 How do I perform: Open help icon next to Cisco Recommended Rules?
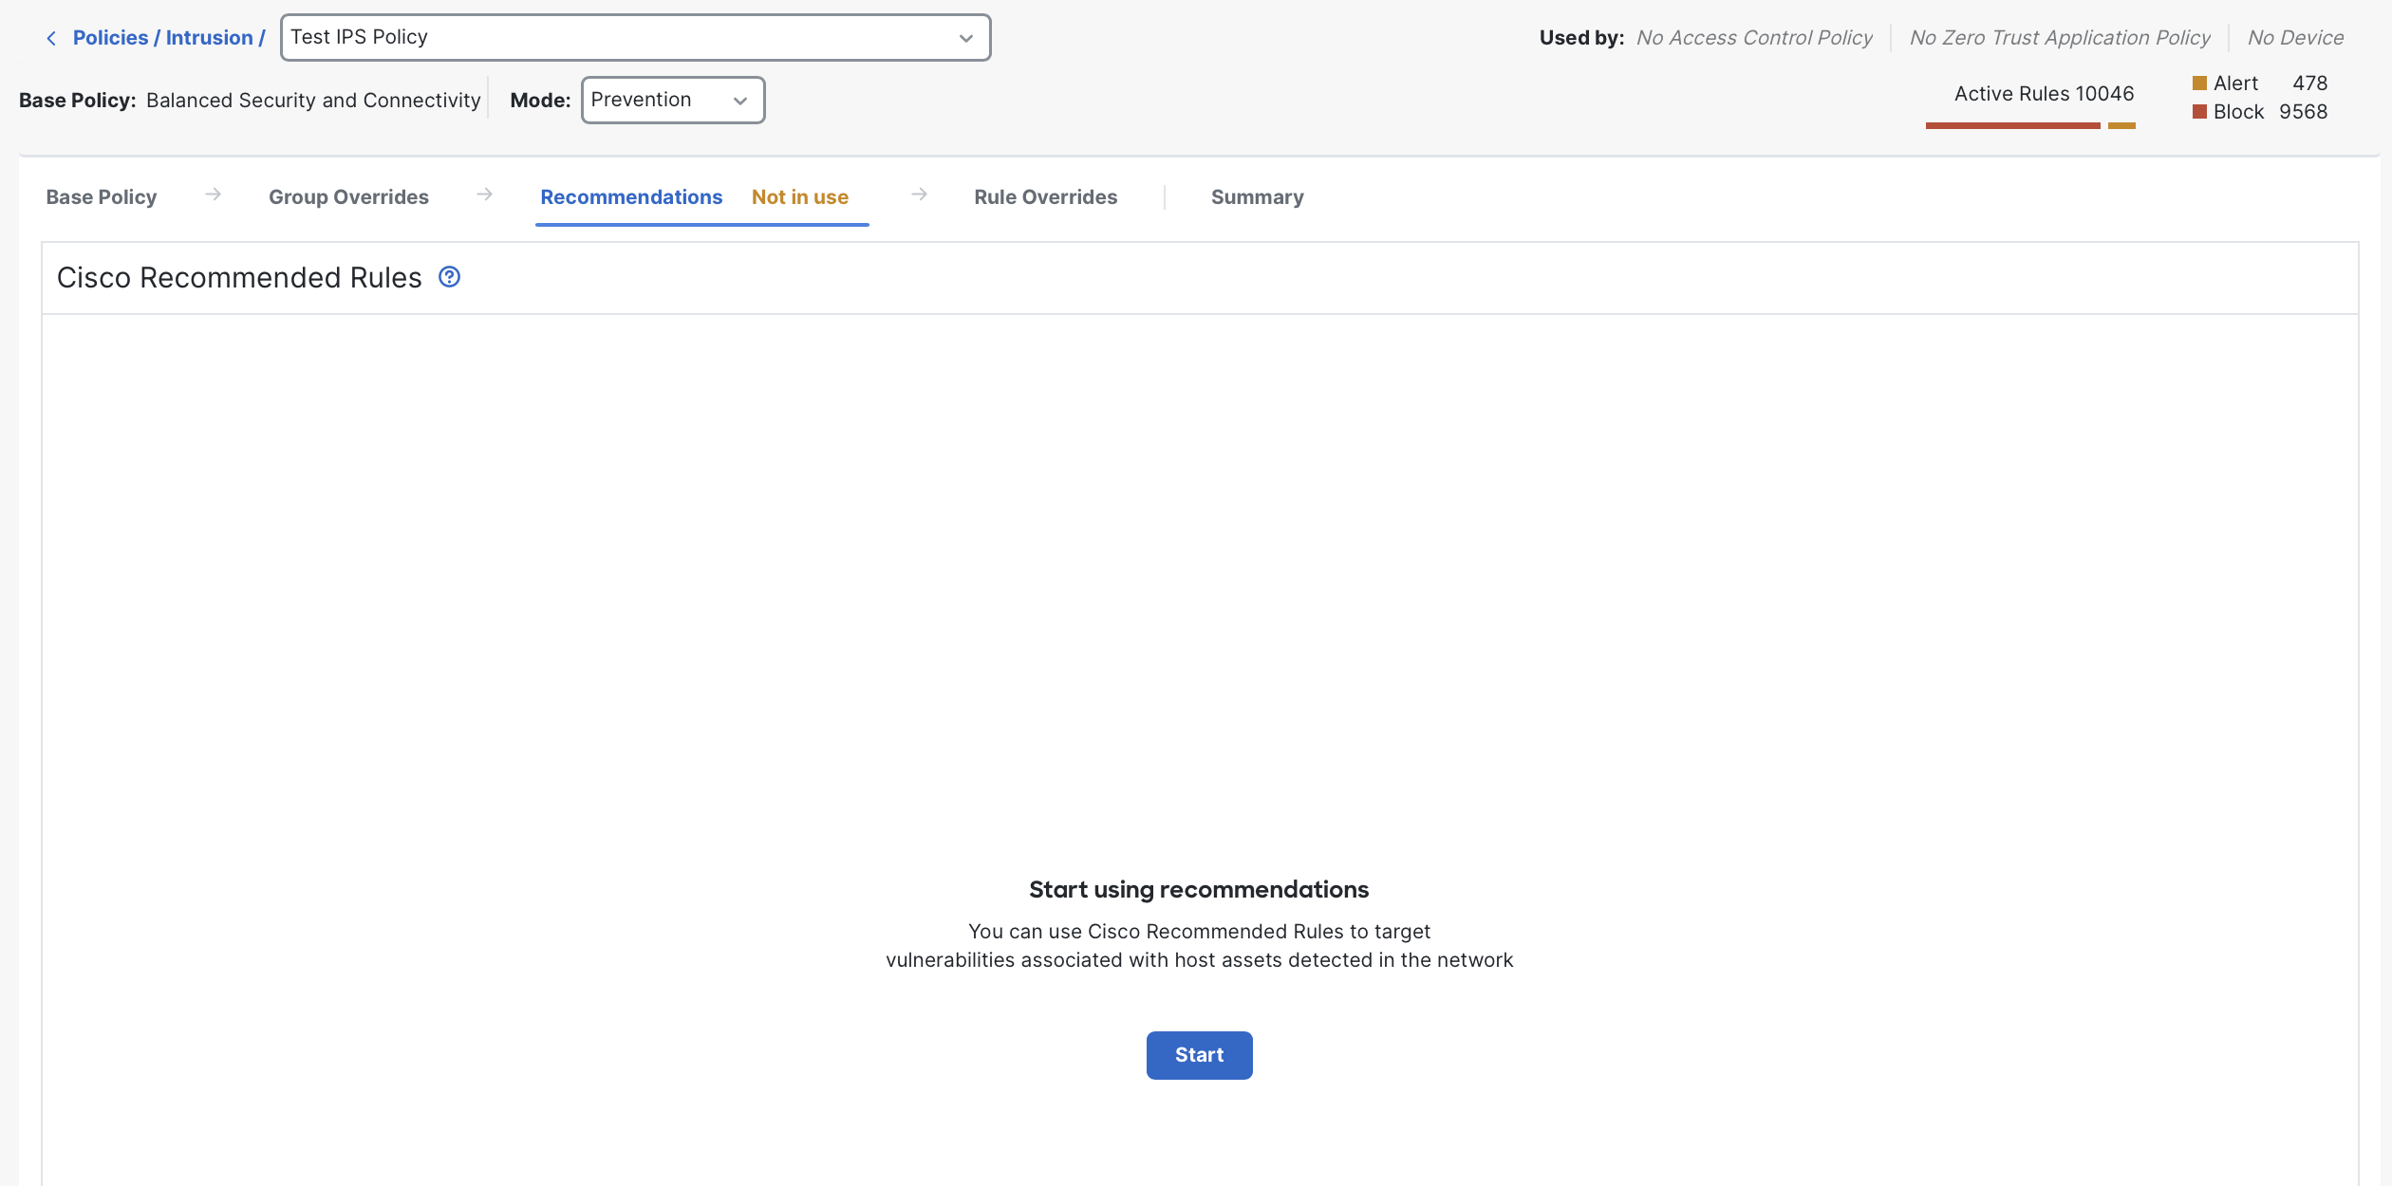[449, 277]
